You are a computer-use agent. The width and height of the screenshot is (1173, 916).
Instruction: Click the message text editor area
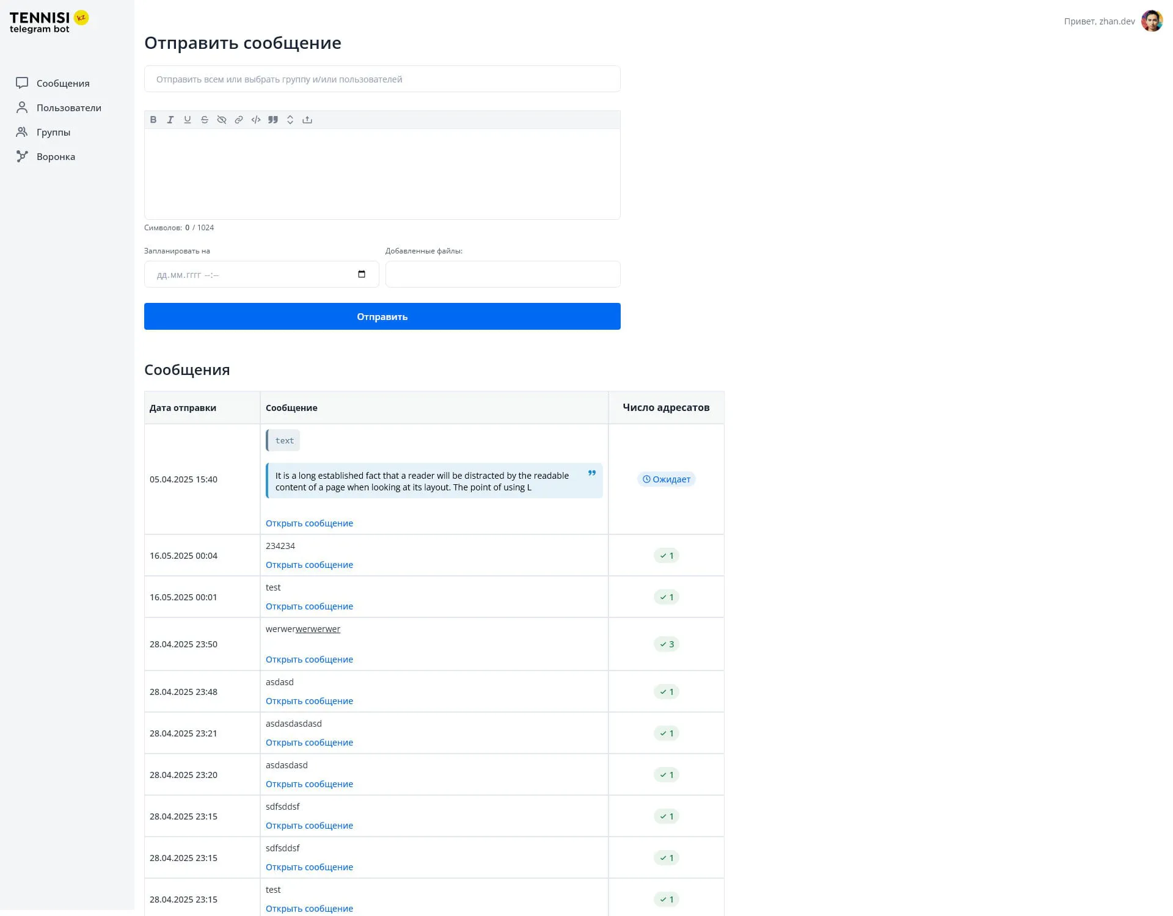(382, 174)
